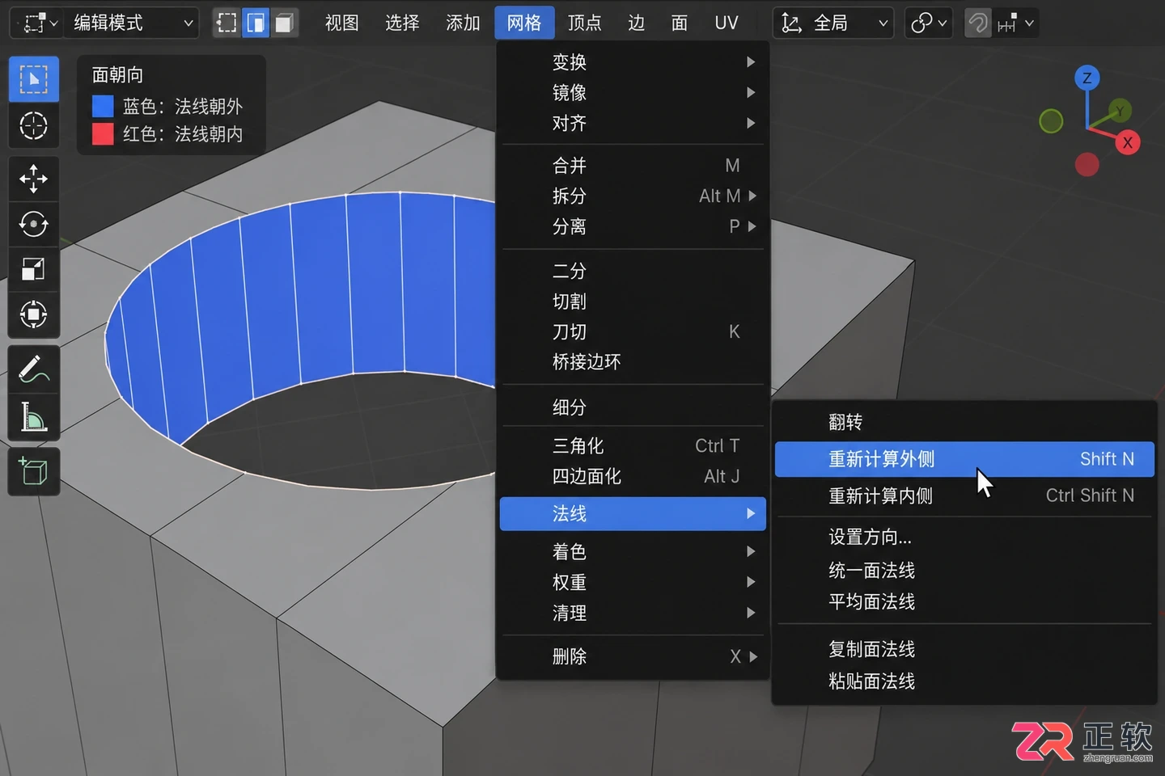Viewport: 1165px width, 776px height.
Task: Pick the Rotate tool
Action: point(33,224)
